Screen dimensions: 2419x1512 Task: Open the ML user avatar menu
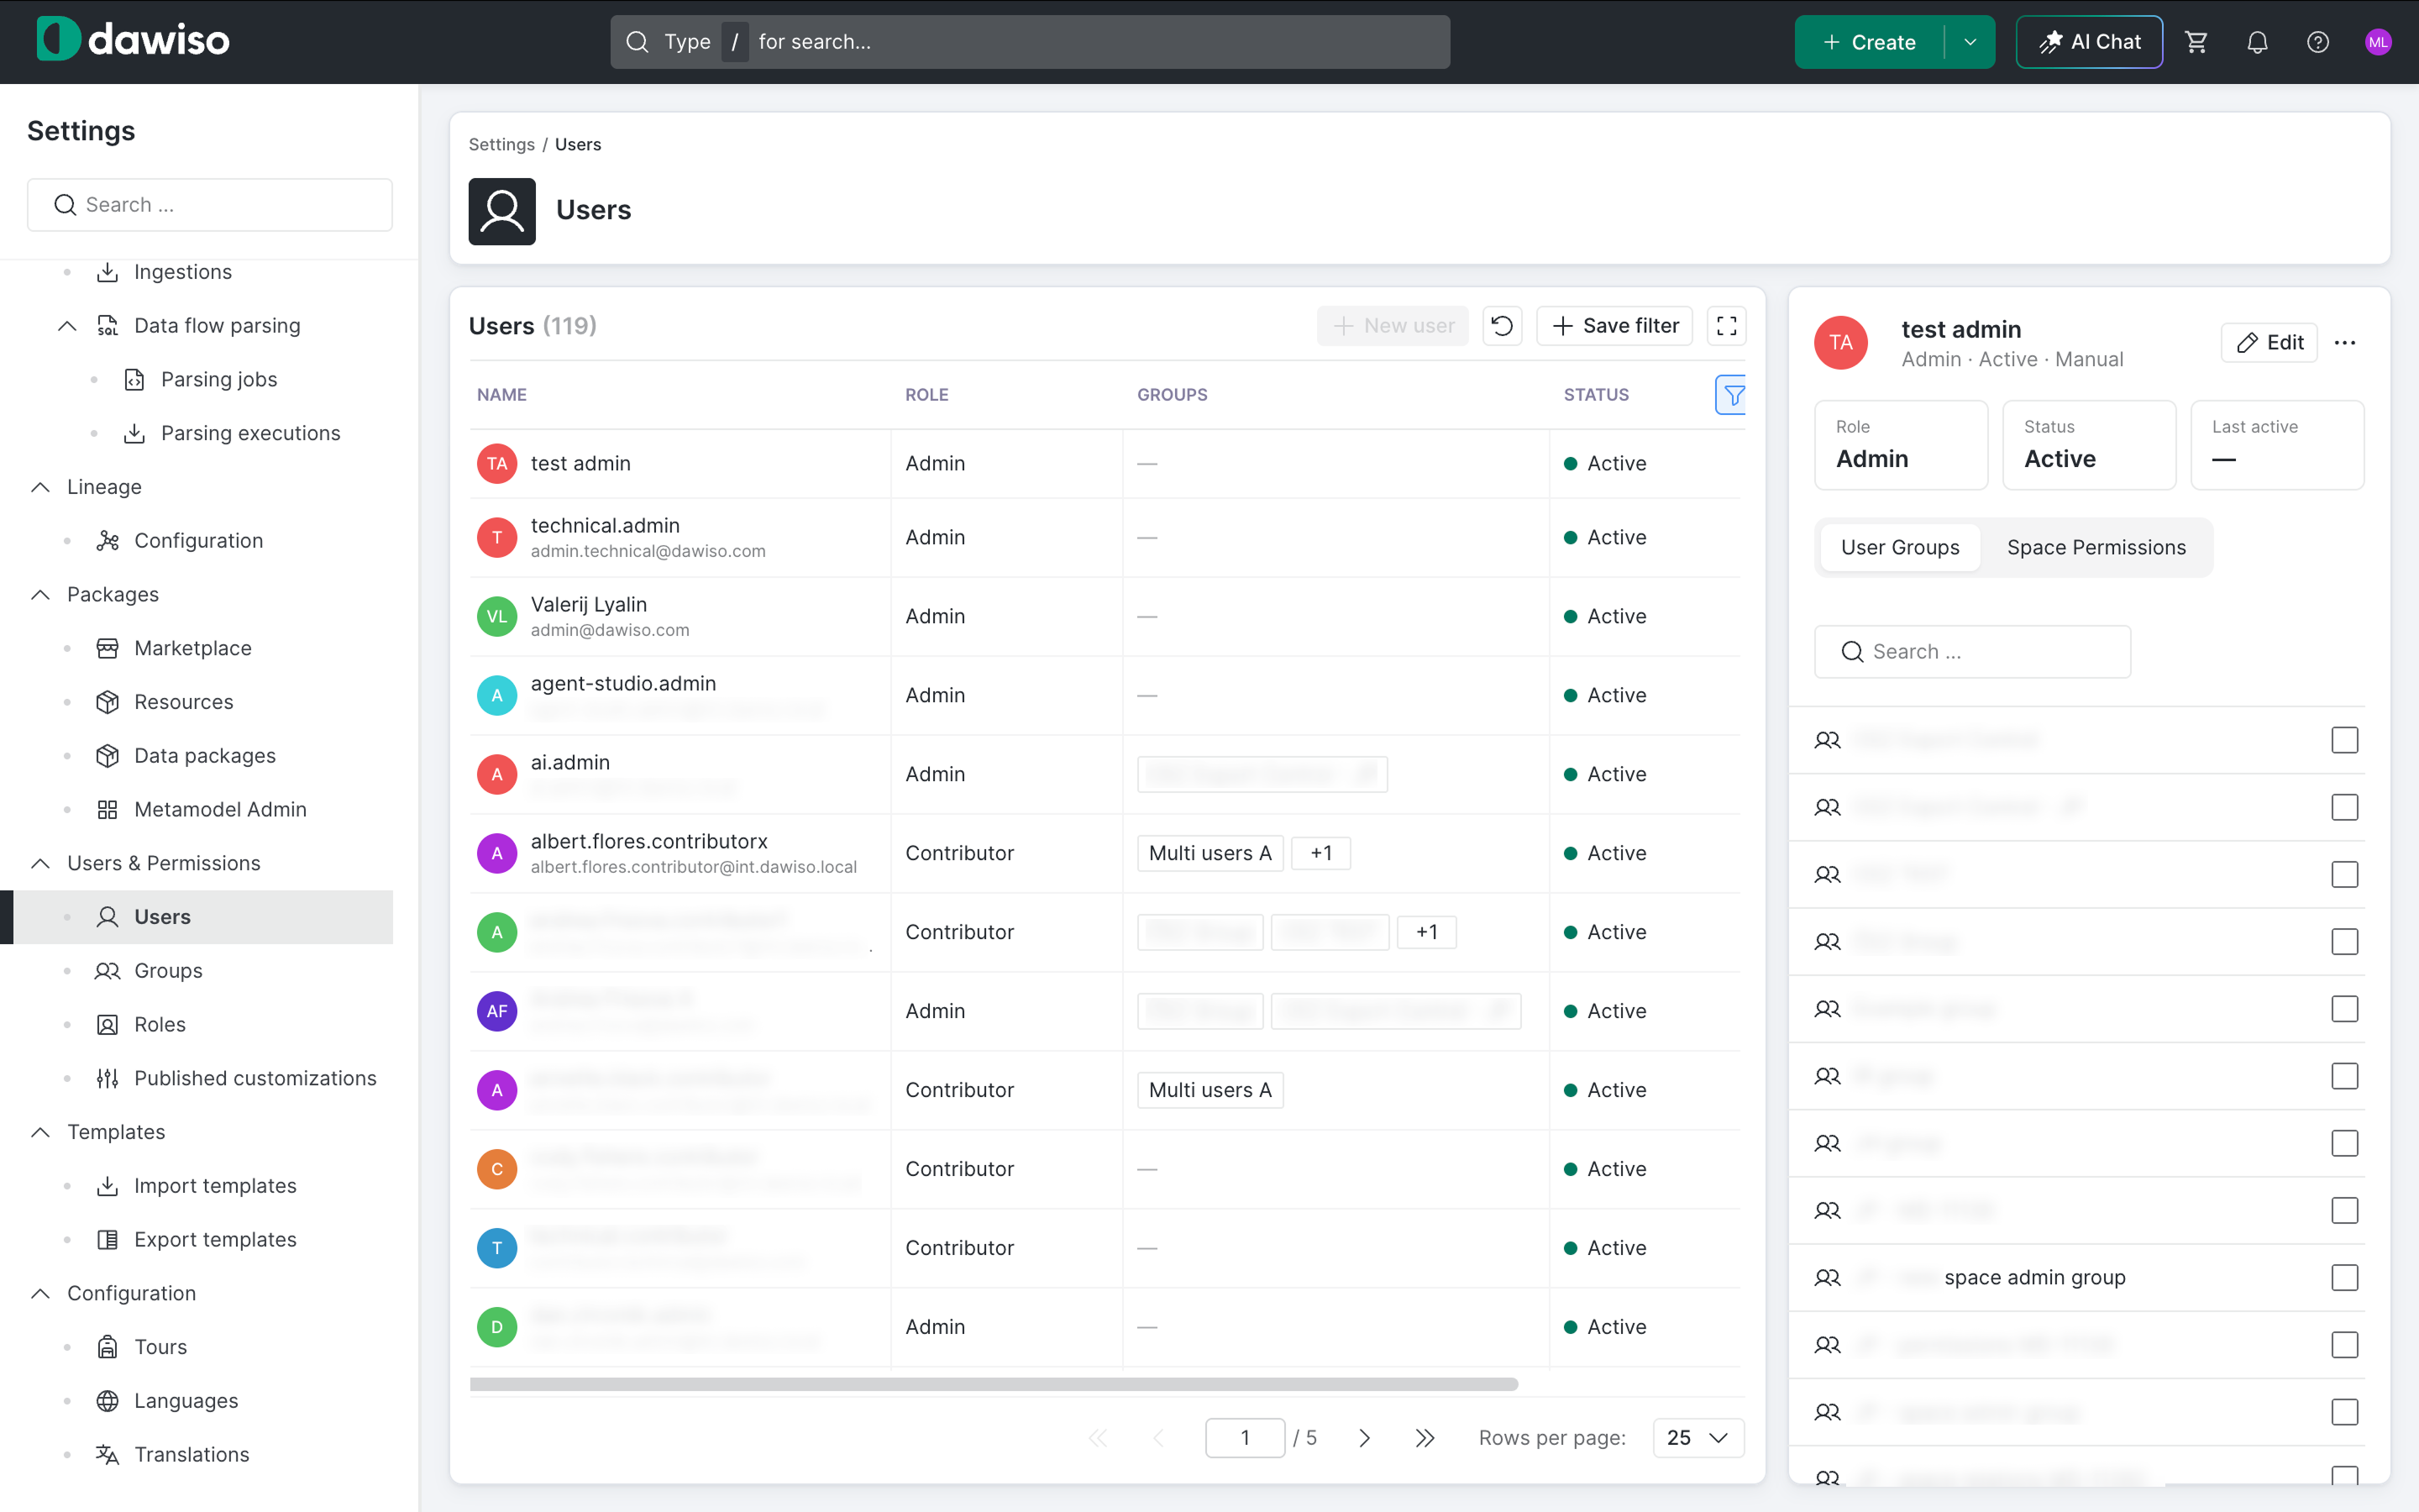click(2378, 42)
